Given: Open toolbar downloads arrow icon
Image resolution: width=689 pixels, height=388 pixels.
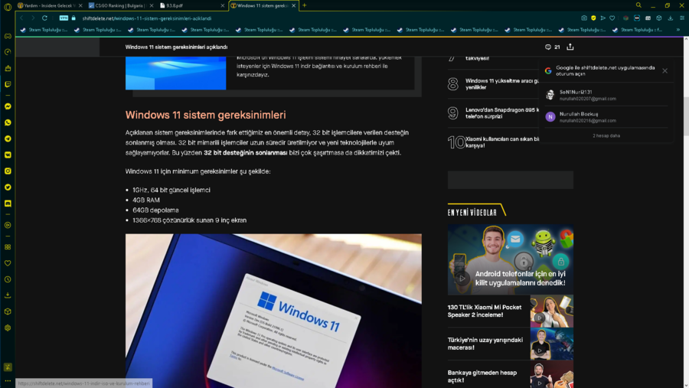Looking at the screenshot, I should coord(671,18).
